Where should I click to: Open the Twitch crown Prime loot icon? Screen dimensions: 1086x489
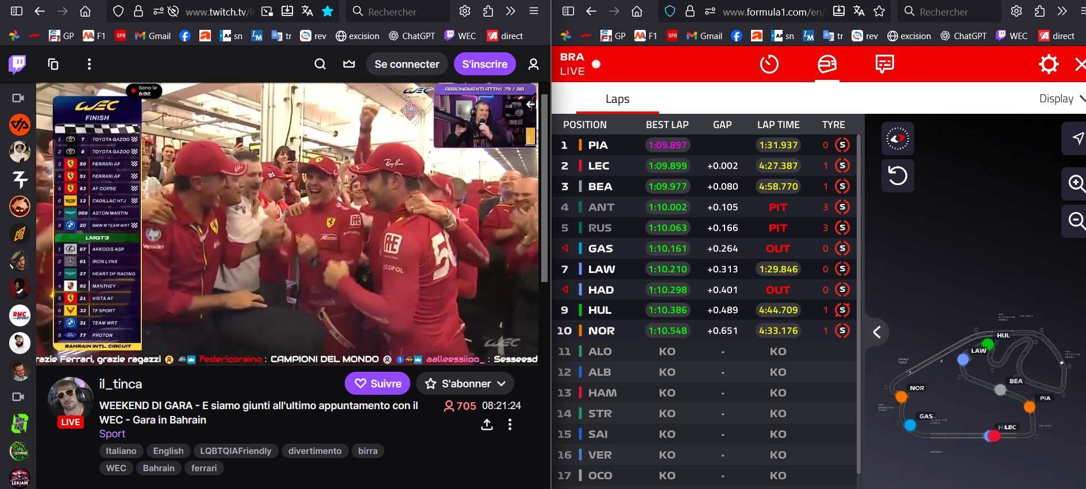pos(349,64)
